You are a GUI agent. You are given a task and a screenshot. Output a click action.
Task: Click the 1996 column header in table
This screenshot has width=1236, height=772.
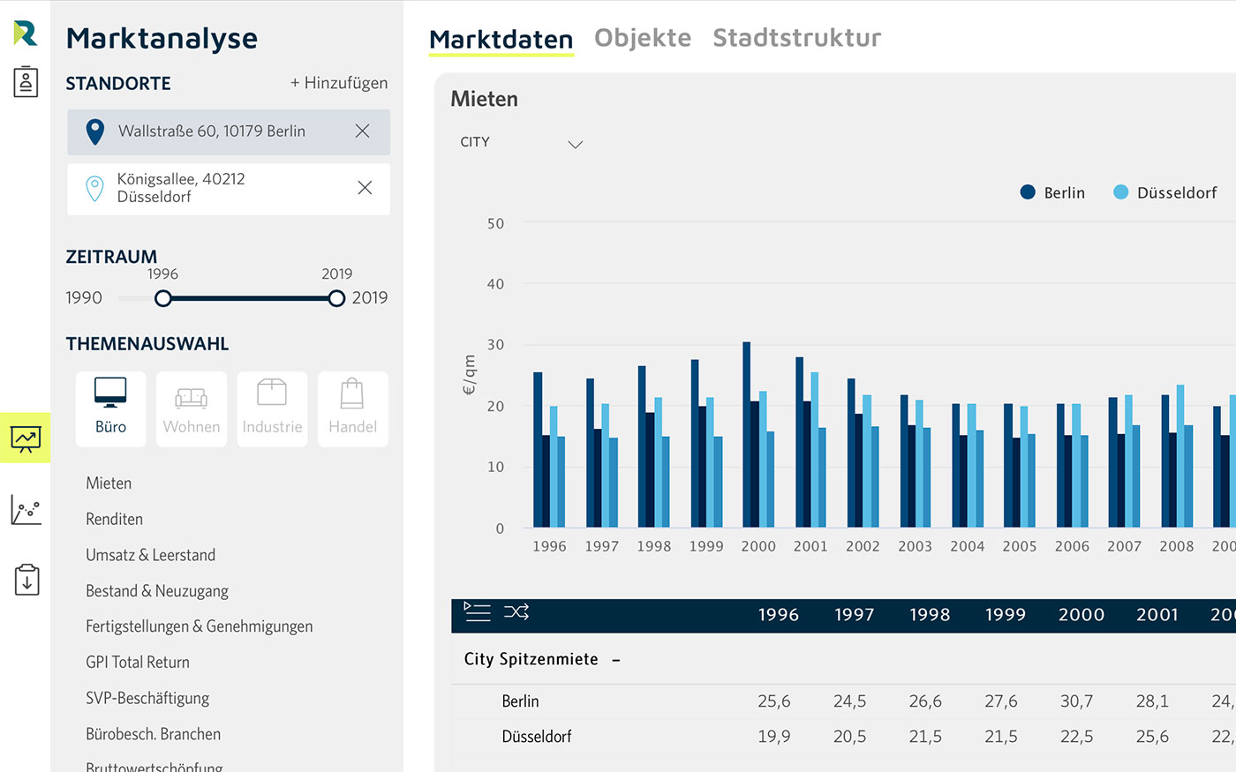pos(779,615)
